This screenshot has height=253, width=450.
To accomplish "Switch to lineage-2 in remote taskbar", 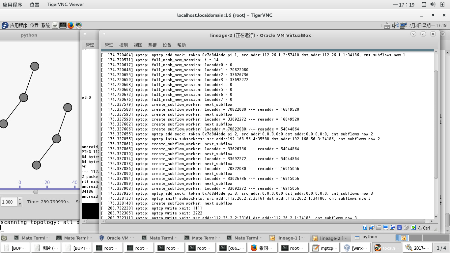I will point(330,238).
